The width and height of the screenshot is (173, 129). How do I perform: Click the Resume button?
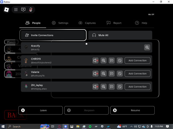pos(133,110)
